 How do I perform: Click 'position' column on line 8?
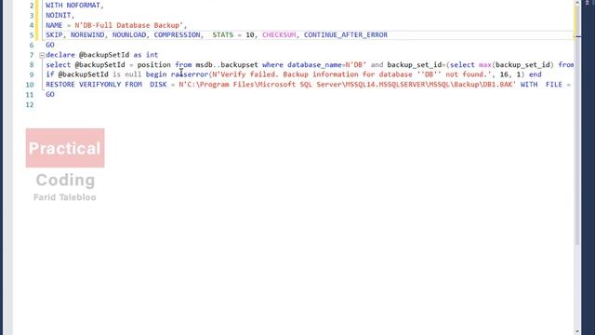(x=153, y=64)
